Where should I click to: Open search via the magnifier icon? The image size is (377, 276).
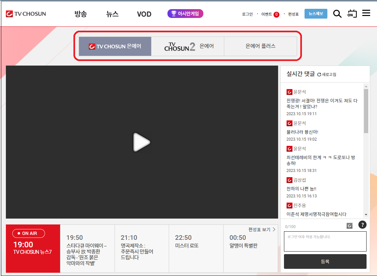[x=337, y=13]
